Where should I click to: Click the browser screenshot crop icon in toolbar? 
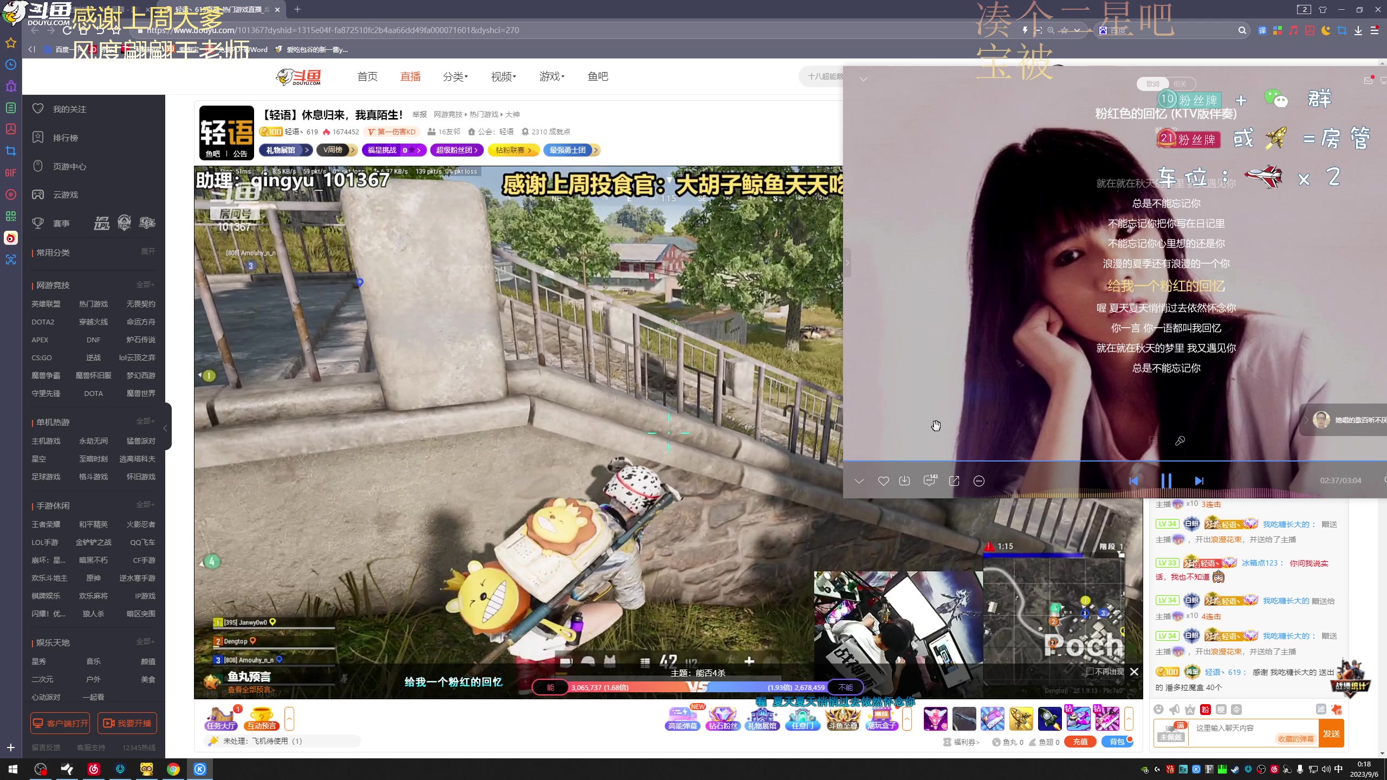pyautogui.click(x=1342, y=30)
